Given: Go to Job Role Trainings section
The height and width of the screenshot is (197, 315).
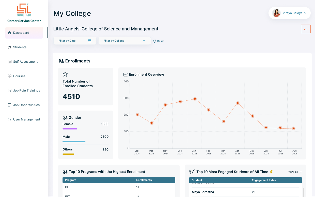Looking at the screenshot, I should [x=26, y=91].
